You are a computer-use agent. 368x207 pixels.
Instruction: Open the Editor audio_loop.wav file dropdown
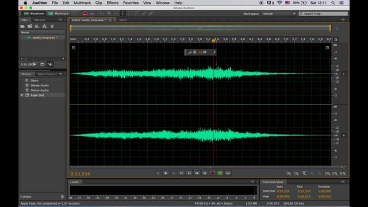[110, 20]
